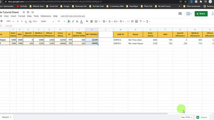Click the Insert chart icon

(x=136, y=21)
